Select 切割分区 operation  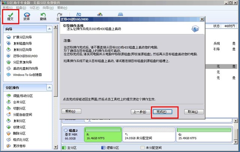pyautogui.click(x=19, y=108)
